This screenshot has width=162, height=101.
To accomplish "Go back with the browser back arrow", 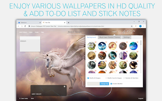I will point(18,26).
